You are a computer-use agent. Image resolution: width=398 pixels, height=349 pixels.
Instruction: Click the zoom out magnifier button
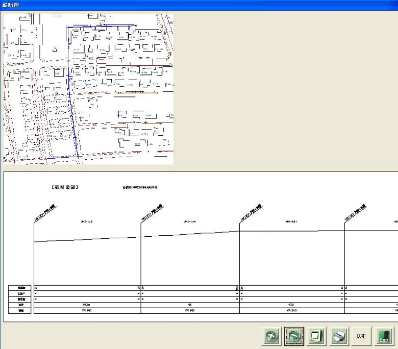(x=294, y=336)
